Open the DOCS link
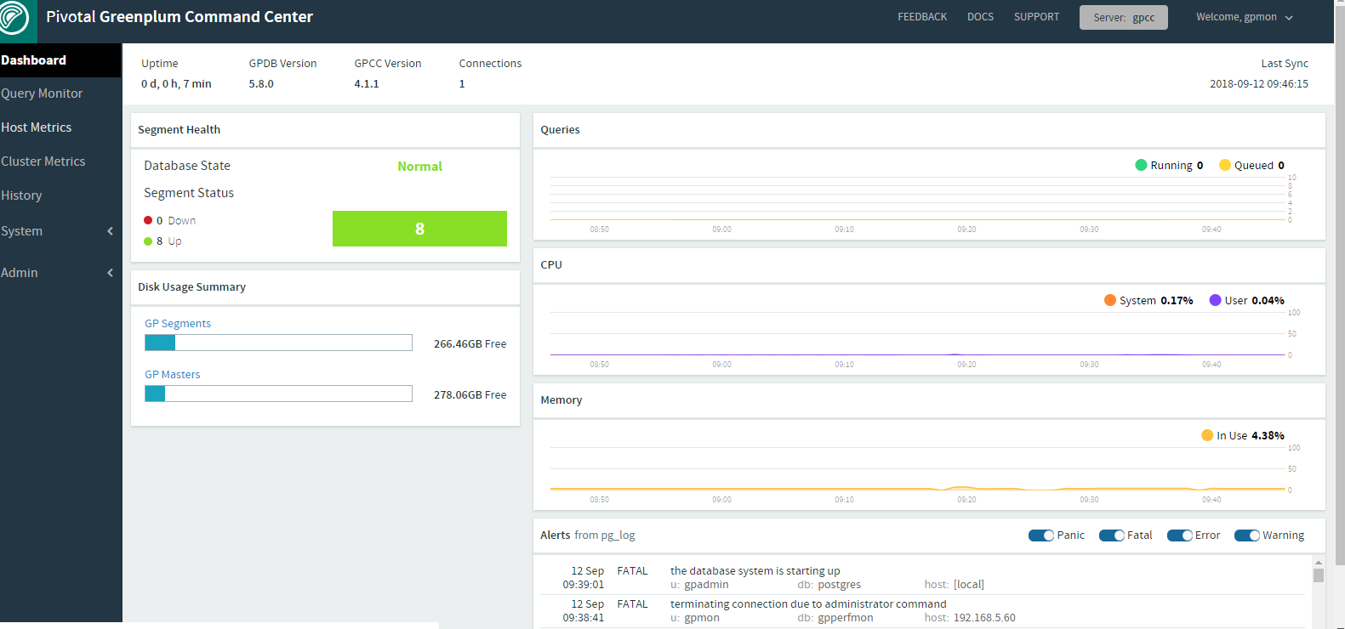1345x629 pixels. click(x=980, y=17)
